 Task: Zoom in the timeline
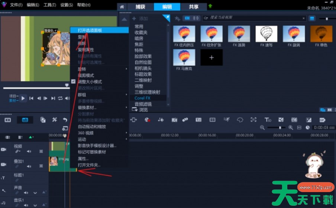[x=291, y=128]
